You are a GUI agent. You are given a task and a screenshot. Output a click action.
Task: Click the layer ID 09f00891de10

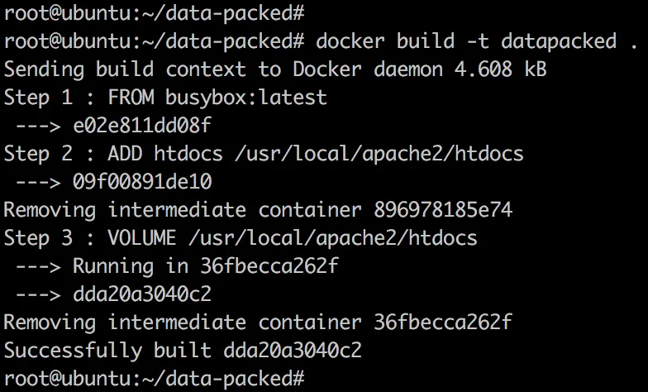pos(142,181)
